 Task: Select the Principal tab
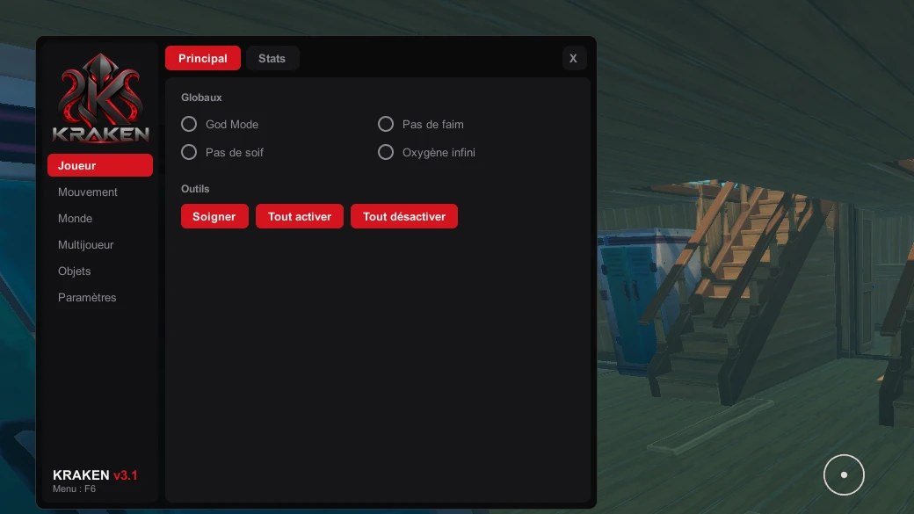tap(203, 58)
